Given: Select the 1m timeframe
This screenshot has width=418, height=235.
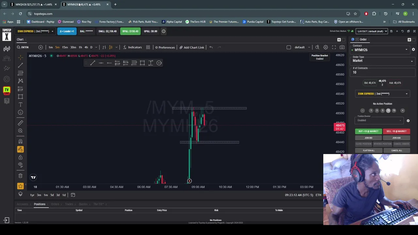Looking at the screenshot, I should pyautogui.click(x=51, y=47).
